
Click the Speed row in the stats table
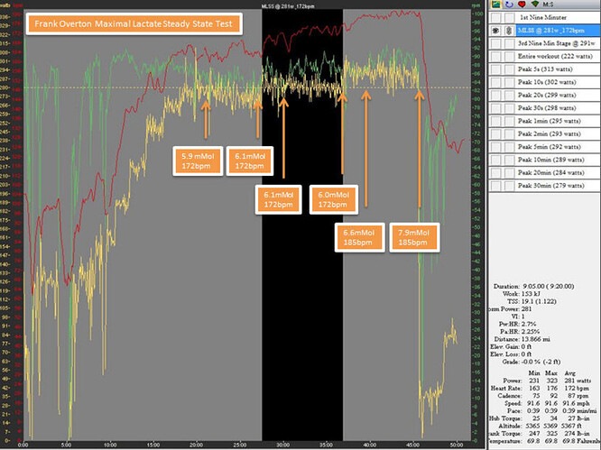click(x=547, y=403)
